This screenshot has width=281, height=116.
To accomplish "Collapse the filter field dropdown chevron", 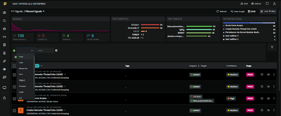I will 32,51.
